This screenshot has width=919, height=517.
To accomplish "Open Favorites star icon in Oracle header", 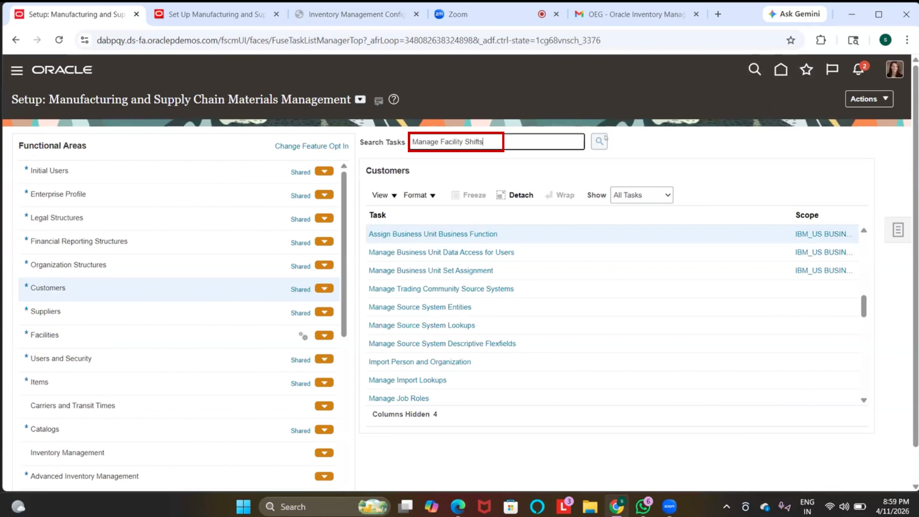I will [x=807, y=70].
